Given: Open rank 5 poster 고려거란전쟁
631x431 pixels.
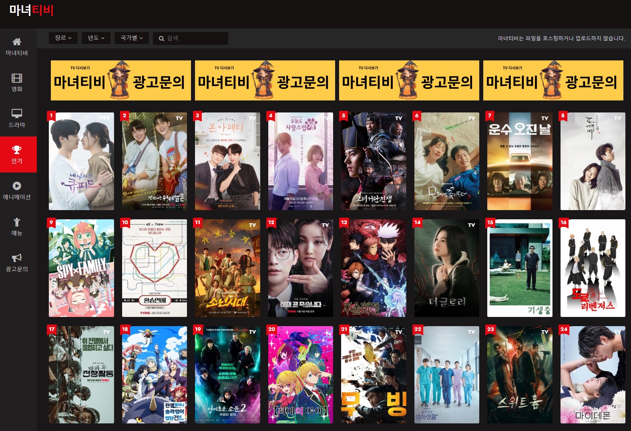Looking at the screenshot, I should [374, 161].
